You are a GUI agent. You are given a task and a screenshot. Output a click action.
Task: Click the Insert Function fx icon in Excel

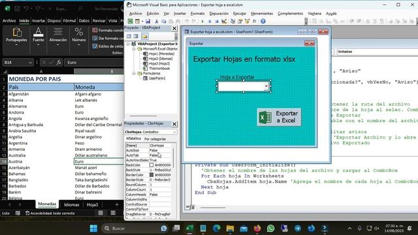(x=59, y=63)
